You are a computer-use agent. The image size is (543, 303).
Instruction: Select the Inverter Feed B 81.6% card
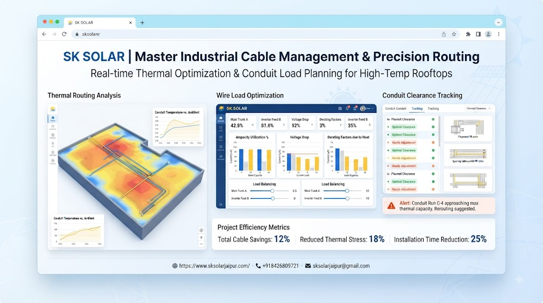pyautogui.click(x=272, y=122)
